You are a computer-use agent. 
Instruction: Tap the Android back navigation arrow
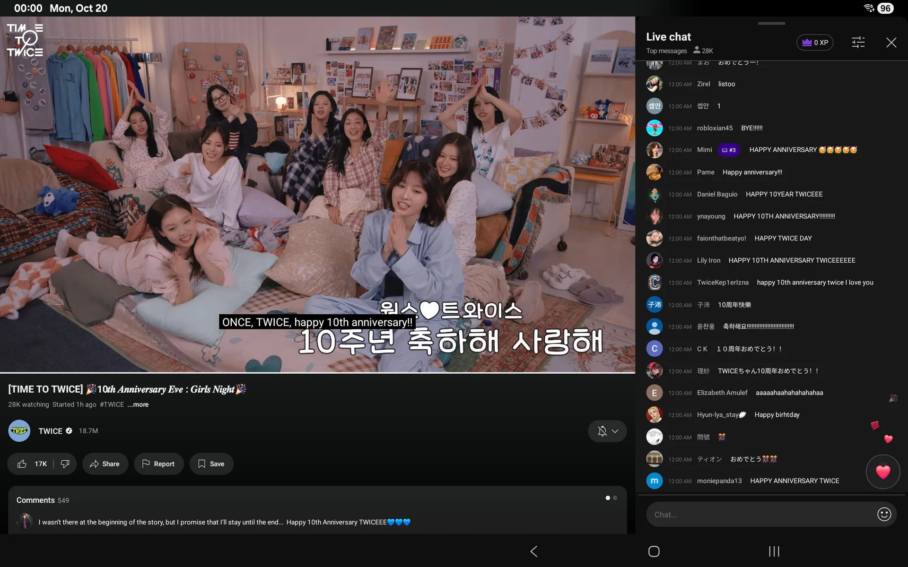point(534,551)
